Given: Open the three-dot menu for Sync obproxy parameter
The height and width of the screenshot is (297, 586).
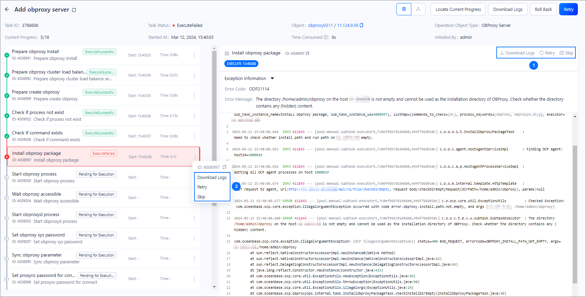Looking at the screenshot, I should (194, 259).
